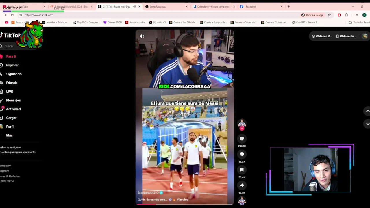370x208 pixels.
Task: Follow the creator via the avatar plus badge
Action: 242,129
